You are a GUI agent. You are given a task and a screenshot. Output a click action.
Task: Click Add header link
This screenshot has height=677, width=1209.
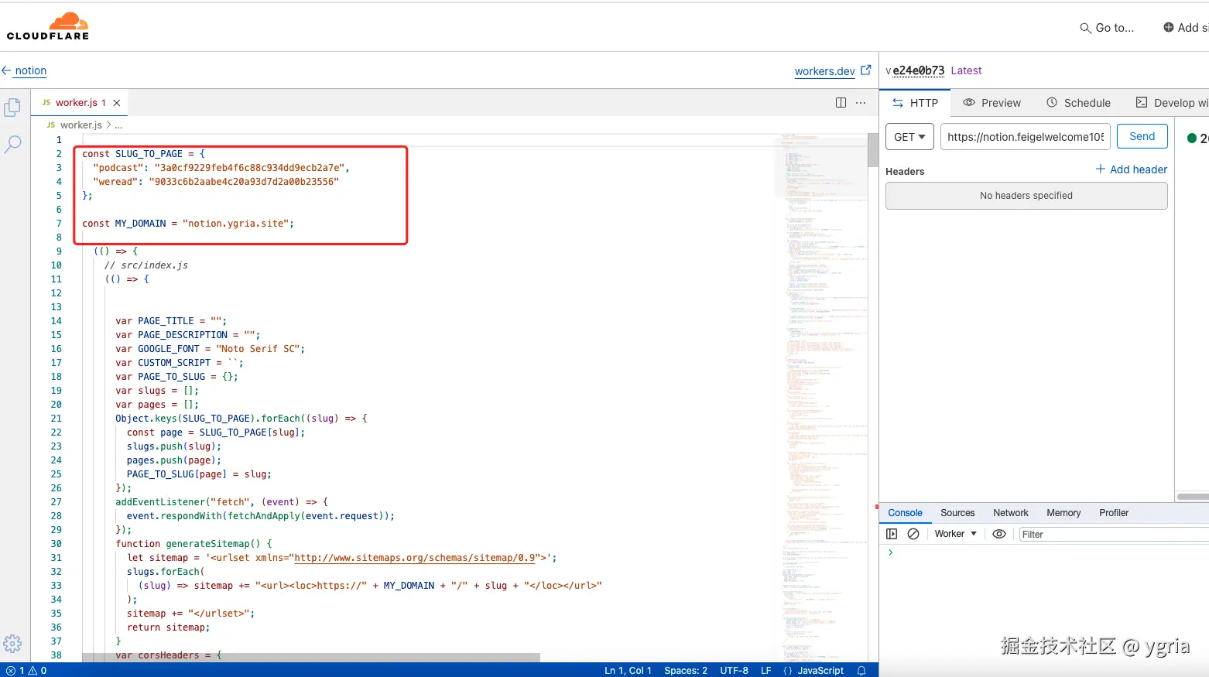[x=1132, y=169]
